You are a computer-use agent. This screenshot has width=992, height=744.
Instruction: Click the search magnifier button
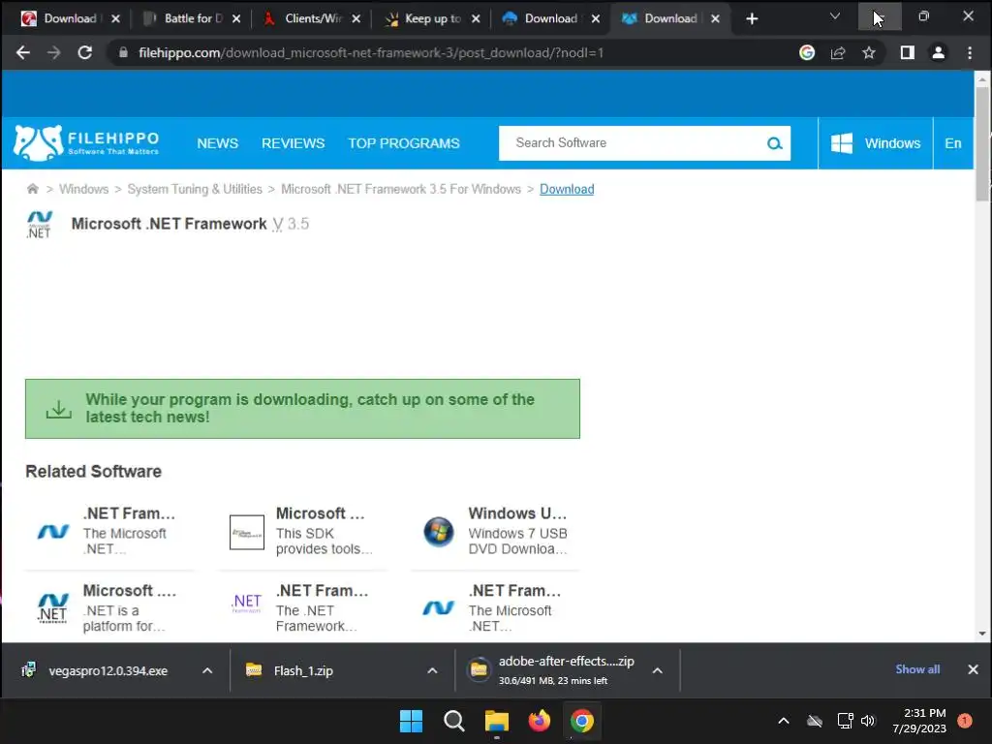[x=774, y=143]
